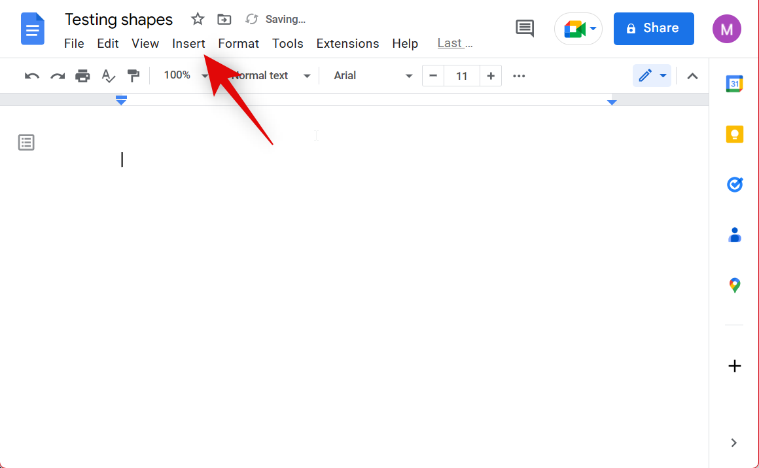Click the move to folder icon
The width and height of the screenshot is (759, 468).
[x=224, y=20]
